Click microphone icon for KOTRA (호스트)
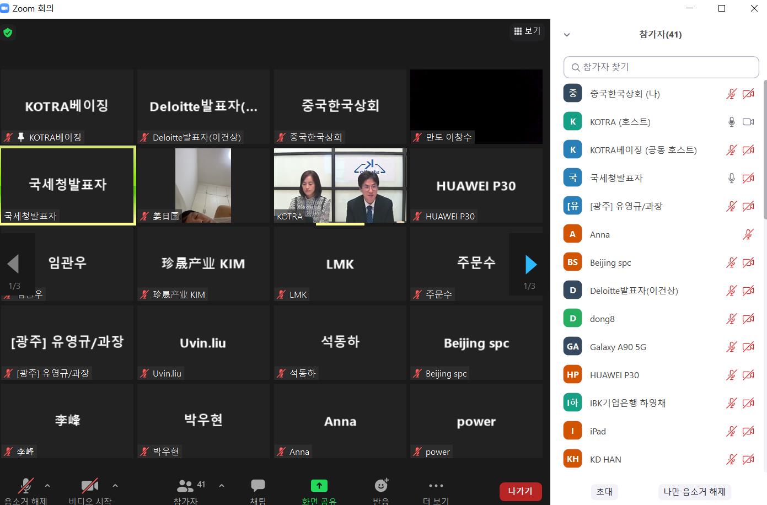Screen dimensions: 767x505 pos(731,122)
